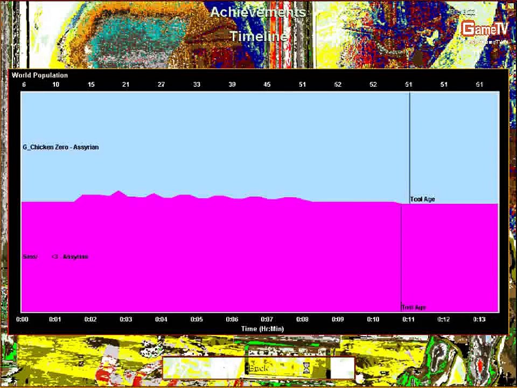Click the 0:12 time tick

click(444, 320)
